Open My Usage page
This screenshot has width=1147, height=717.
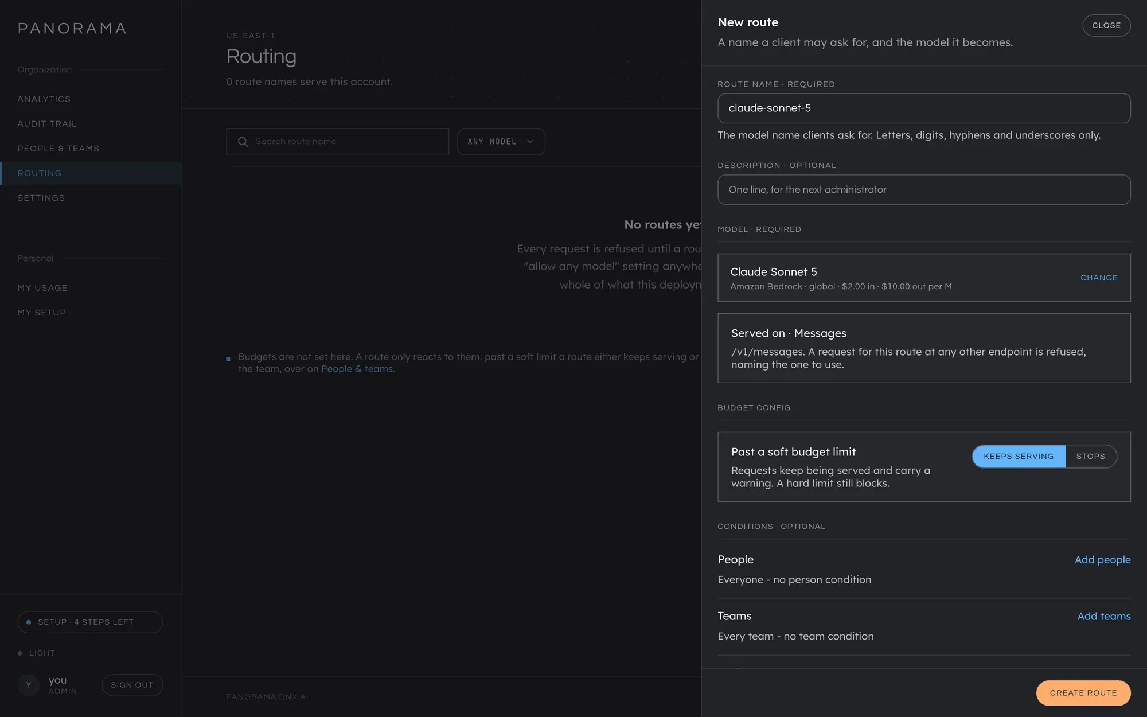(x=42, y=288)
